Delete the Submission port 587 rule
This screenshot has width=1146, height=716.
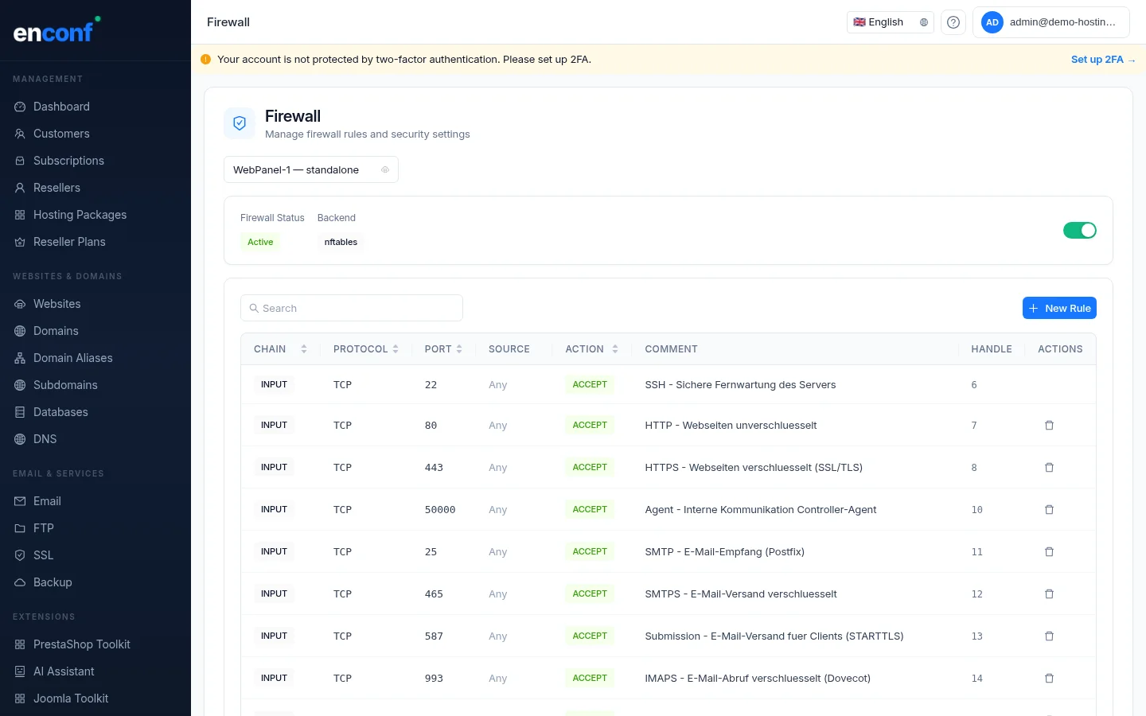[1049, 636]
